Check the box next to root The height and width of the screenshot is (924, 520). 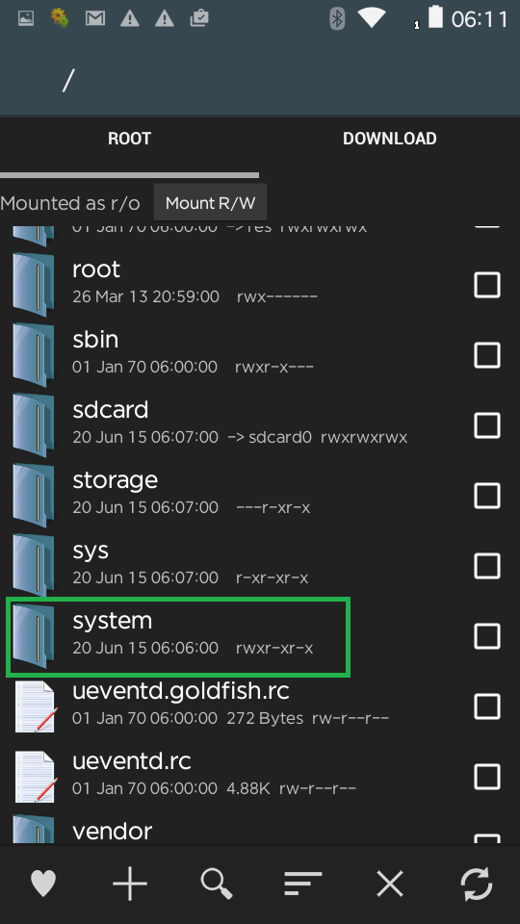pos(487,285)
